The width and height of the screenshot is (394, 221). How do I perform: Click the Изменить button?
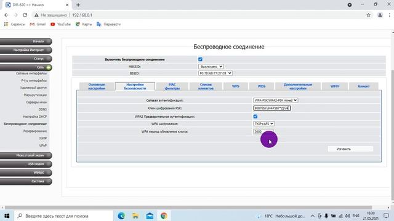coord(350,149)
